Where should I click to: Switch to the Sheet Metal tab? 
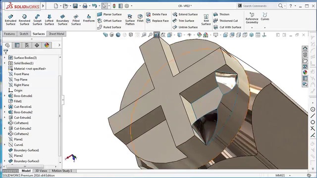tap(56, 34)
